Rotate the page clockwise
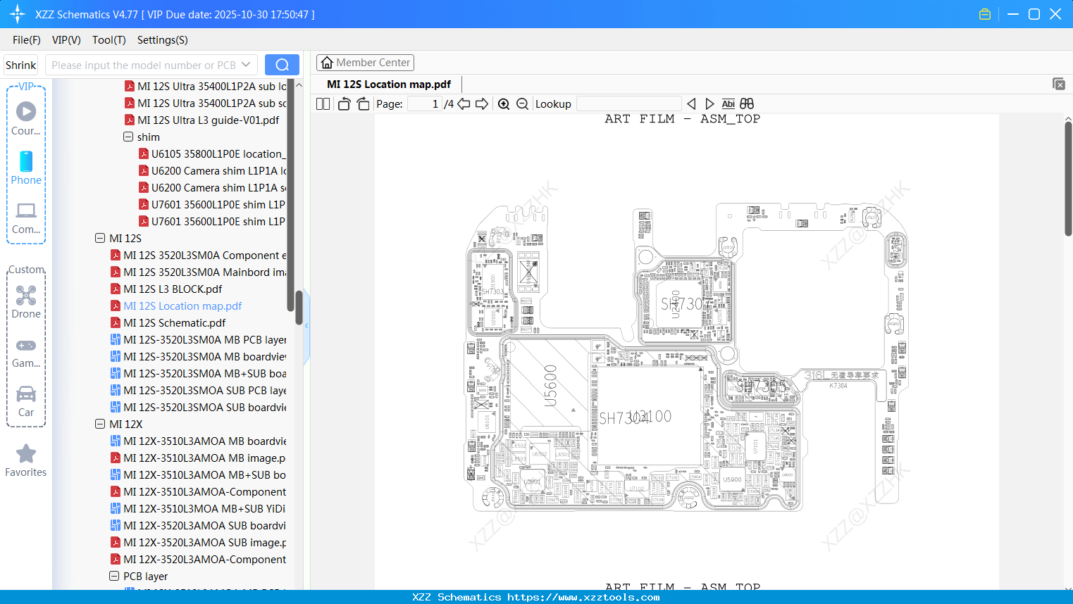The width and height of the screenshot is (1073, 604). 363,103
